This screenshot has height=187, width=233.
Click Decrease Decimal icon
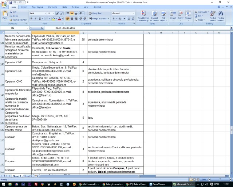133,19
